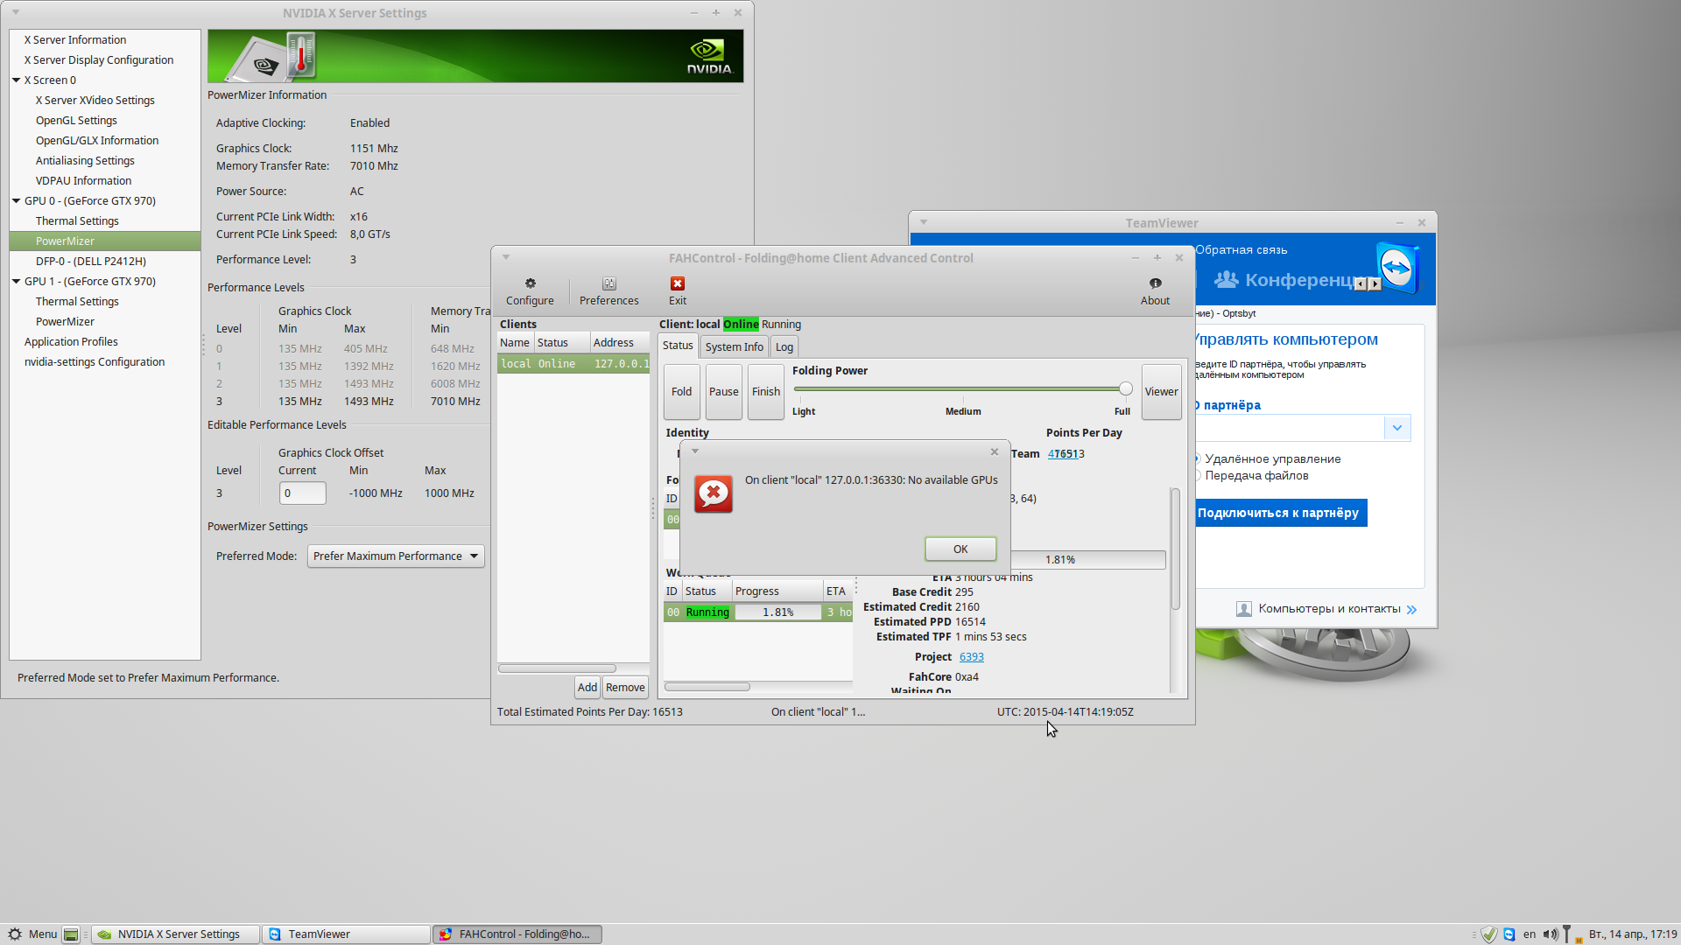Open the About info icon
Viewport: 1681px width, 945px height.
click(1155, 283)
